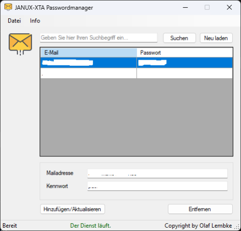
Task: Click the empty second row password cell
Action: click(185, 73)
